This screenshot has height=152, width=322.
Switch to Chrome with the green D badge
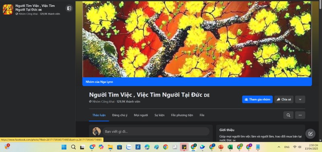point(193,147)
